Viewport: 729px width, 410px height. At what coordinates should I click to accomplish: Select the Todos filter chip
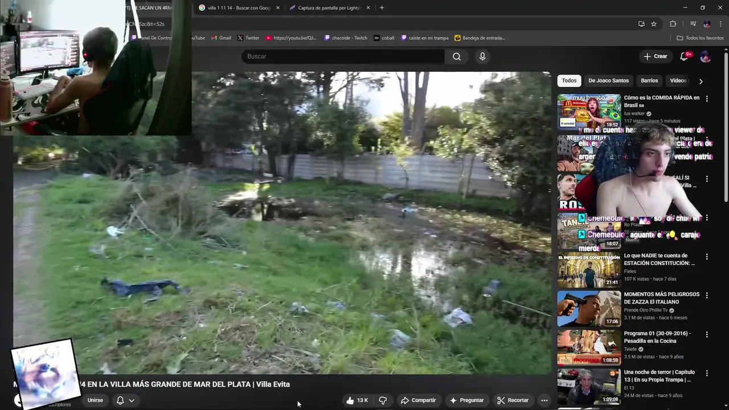pyautogui.click(x=569, y=80)
